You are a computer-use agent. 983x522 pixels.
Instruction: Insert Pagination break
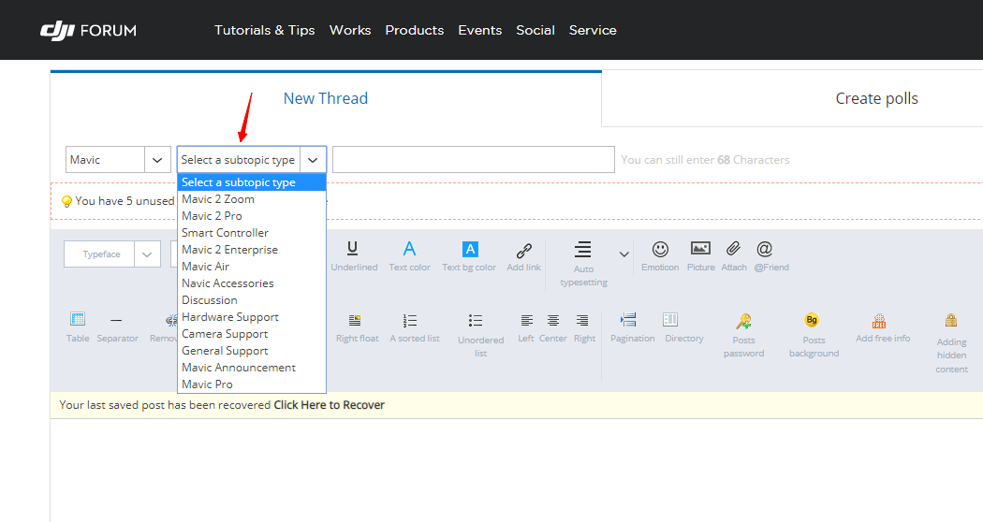point(628,320)
